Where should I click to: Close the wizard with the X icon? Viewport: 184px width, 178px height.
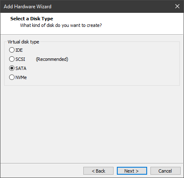pos(177,6)
